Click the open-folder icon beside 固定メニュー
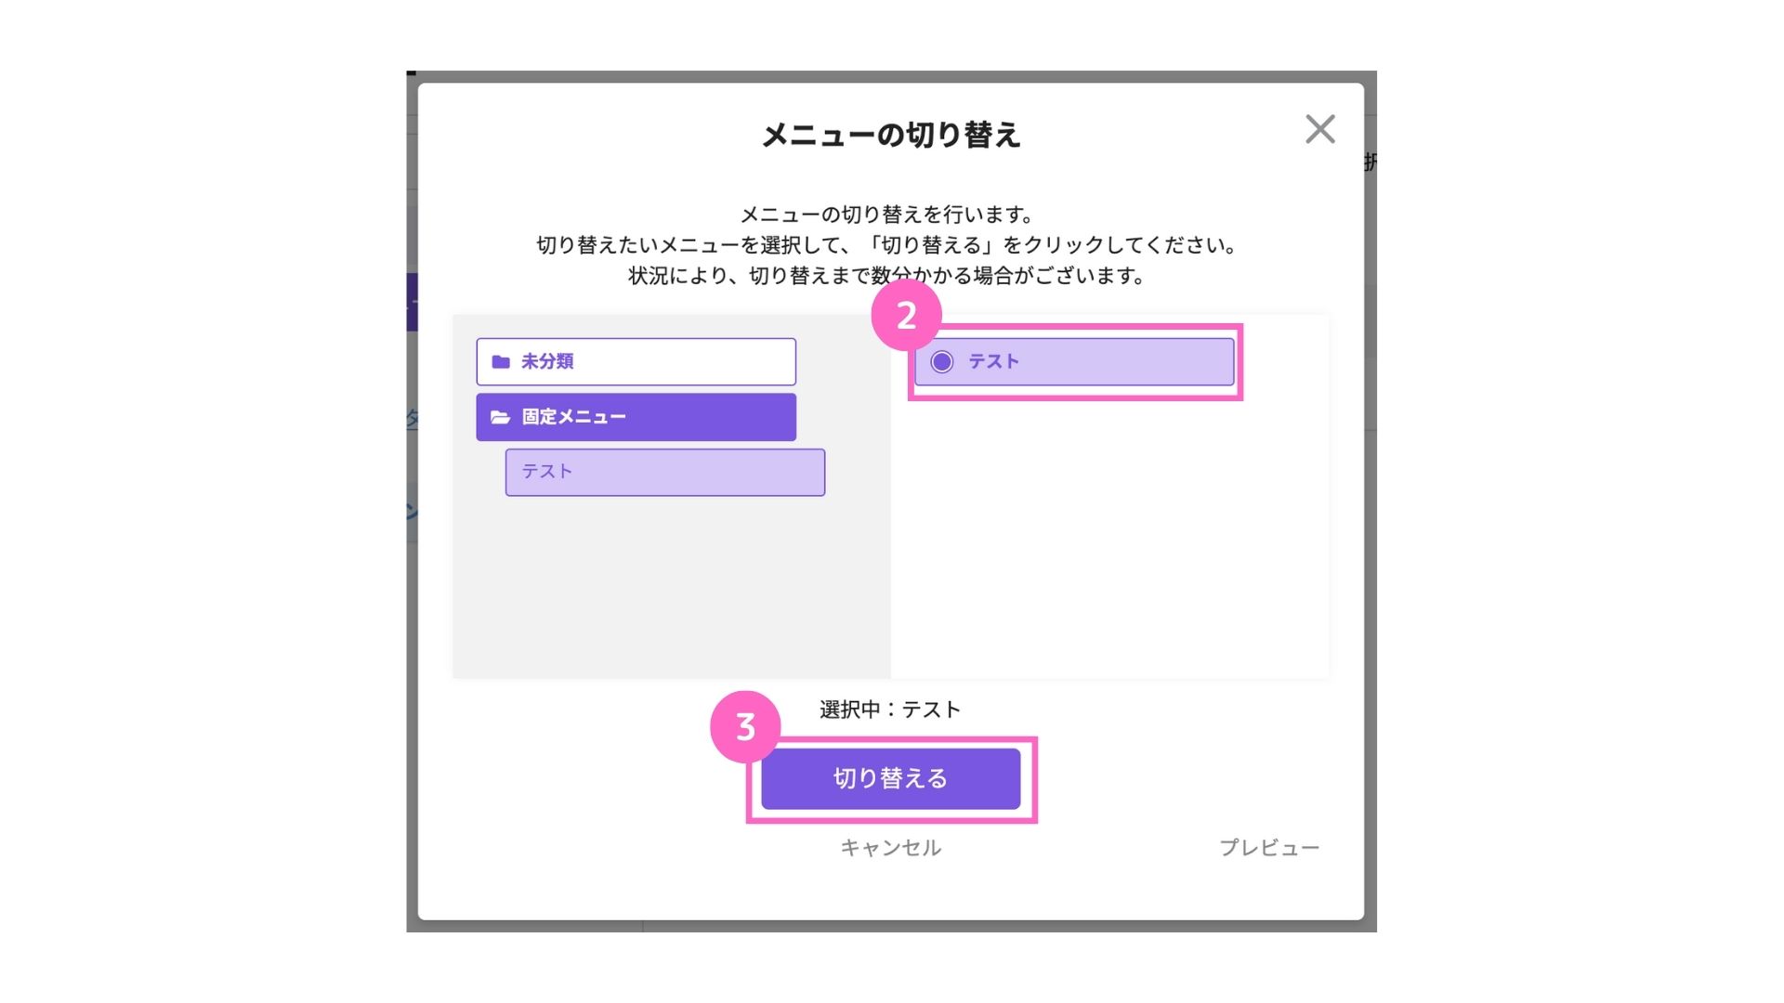Image resolution: width=1784 pixels, height=1003 pixels. coord(501,417)
